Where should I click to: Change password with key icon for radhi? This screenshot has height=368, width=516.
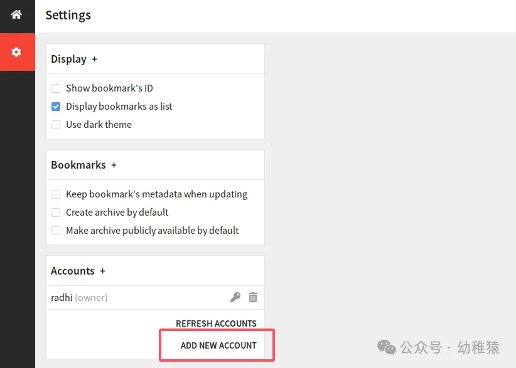point(235,297)
